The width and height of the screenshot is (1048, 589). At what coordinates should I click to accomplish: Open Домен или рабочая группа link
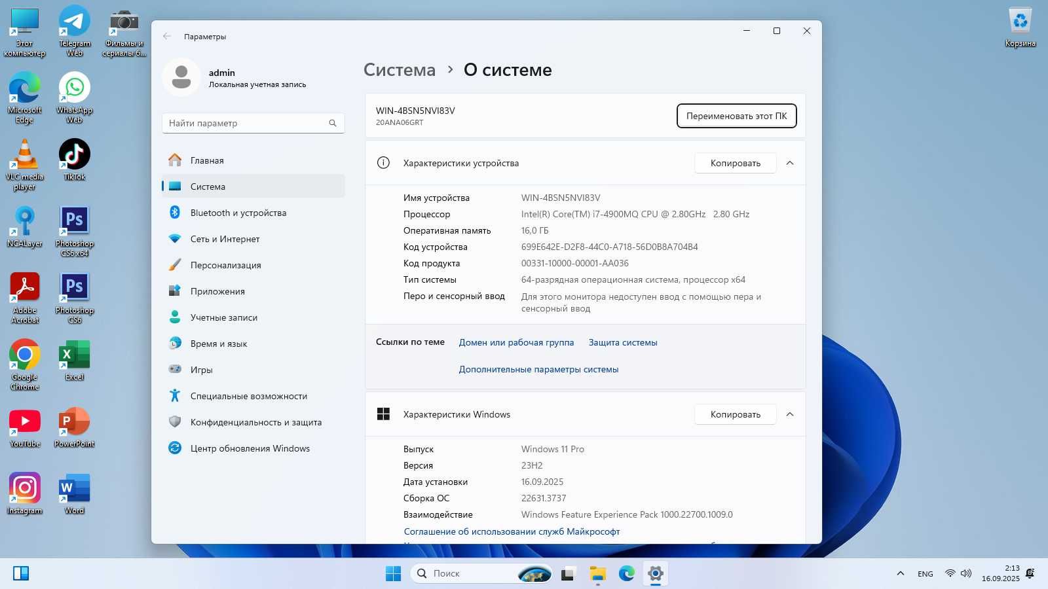click(x=516, y=342)
